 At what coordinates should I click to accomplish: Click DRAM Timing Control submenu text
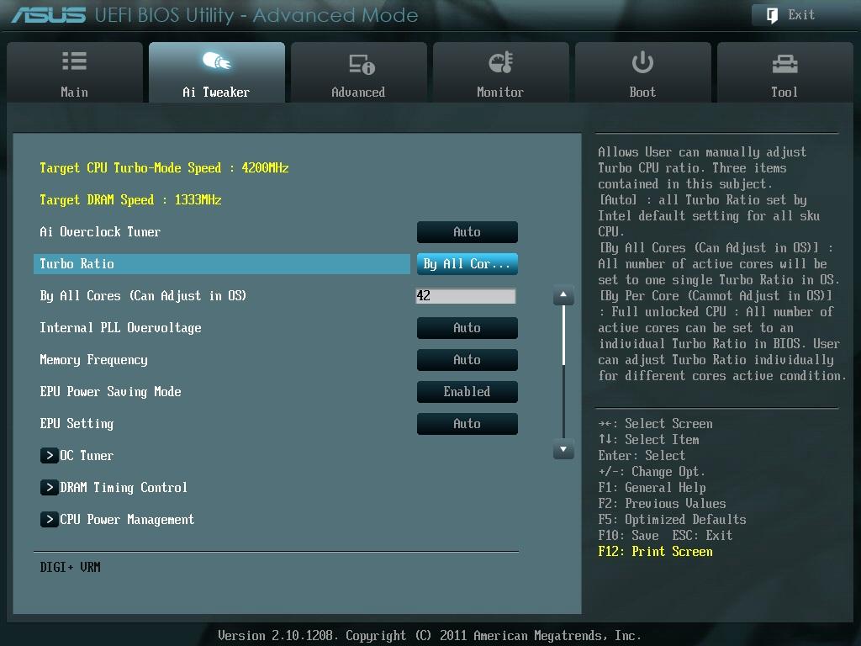tap(124, 487)
